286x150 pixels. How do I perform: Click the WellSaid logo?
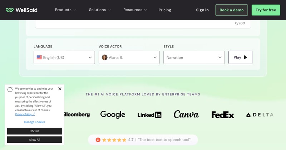coord(21,10)
